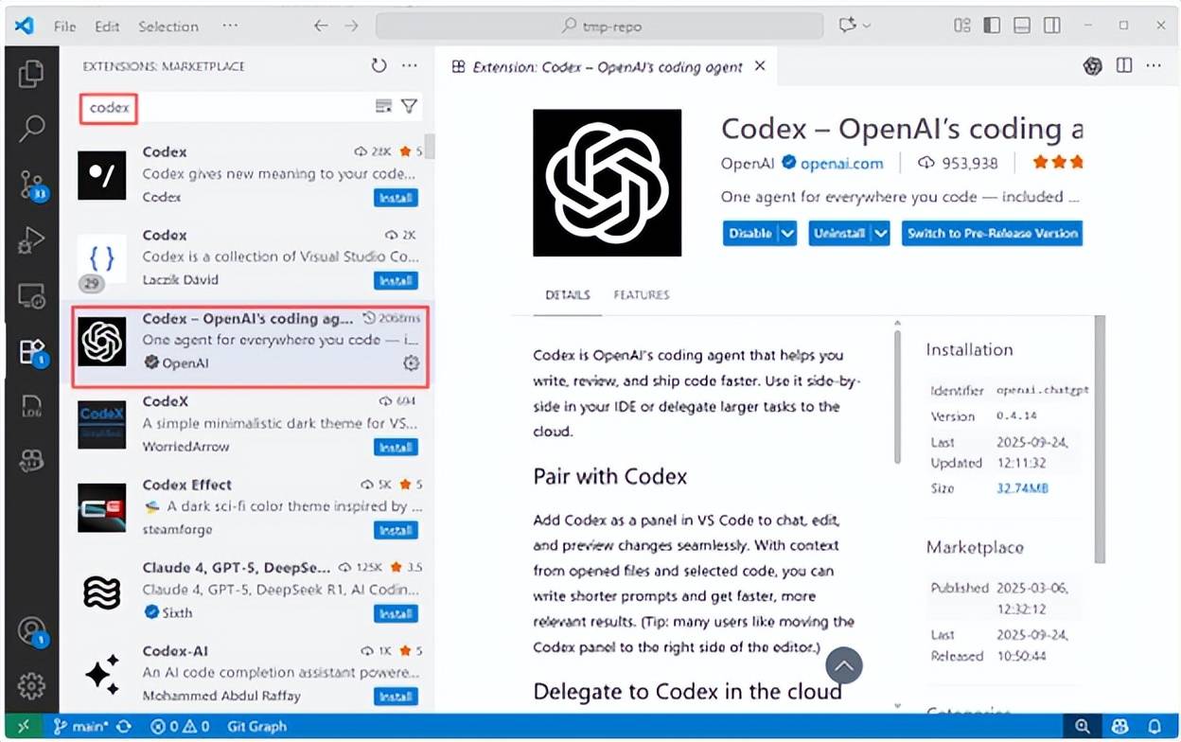
Task: Select the Extensions view icon
Action: pos(31,352)
